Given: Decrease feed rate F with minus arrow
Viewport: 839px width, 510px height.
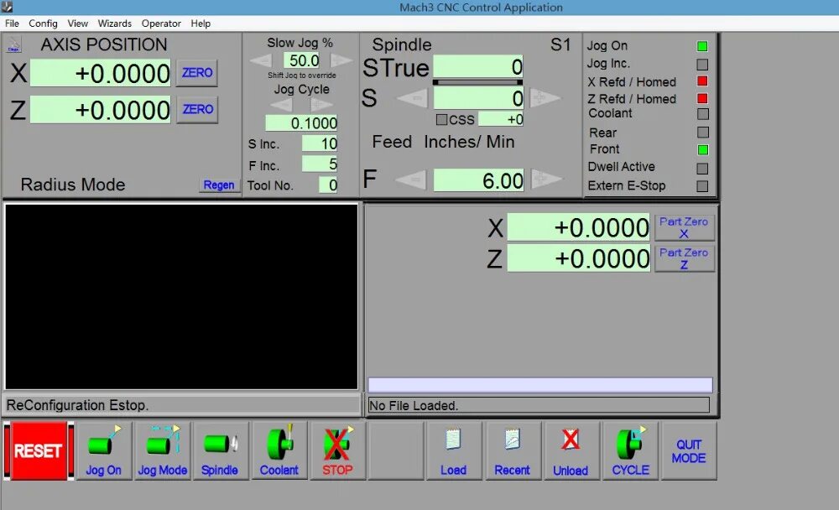Looking at the screenshot, I should [x=411, y=180].
